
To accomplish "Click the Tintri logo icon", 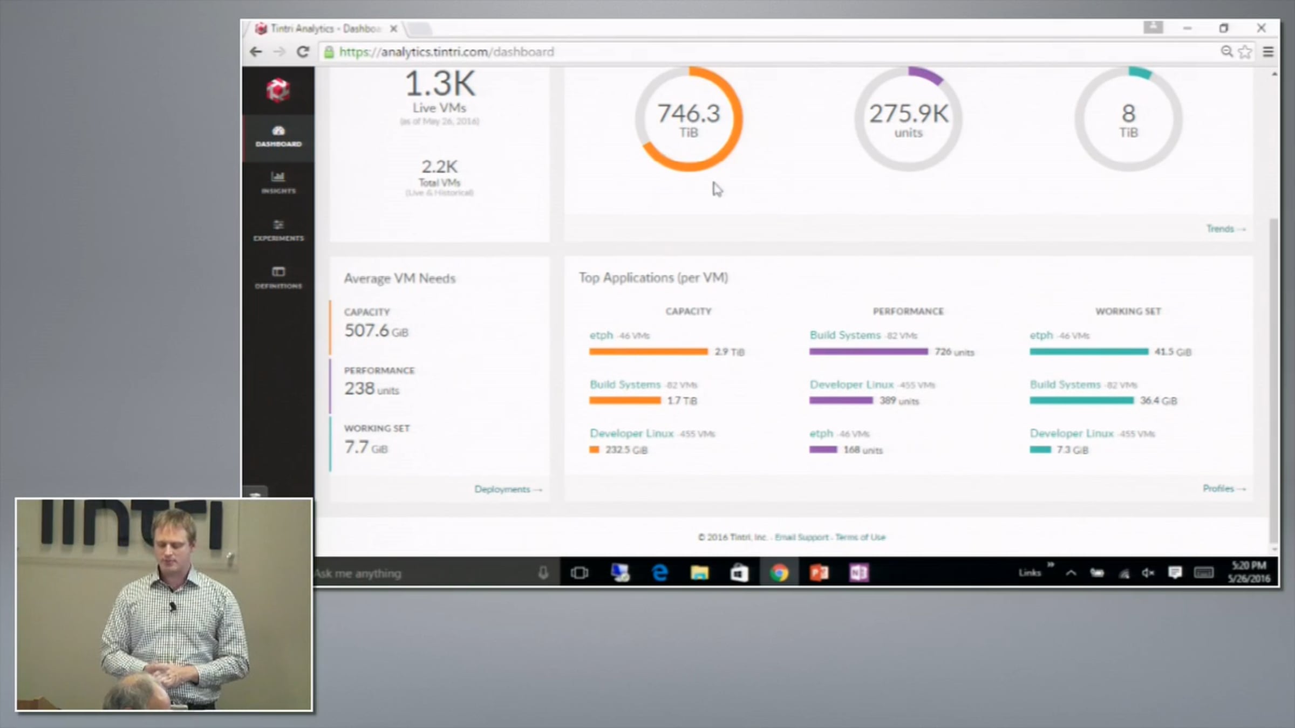I will [278, 90].
